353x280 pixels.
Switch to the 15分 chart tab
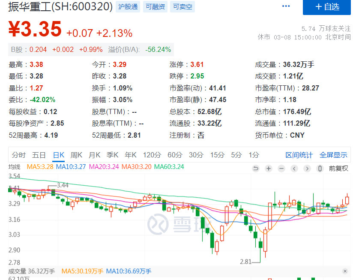(x=217, y=155)
